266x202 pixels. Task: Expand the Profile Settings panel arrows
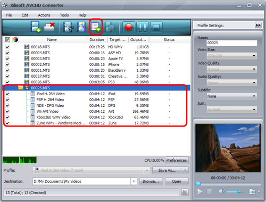point(258,25)
